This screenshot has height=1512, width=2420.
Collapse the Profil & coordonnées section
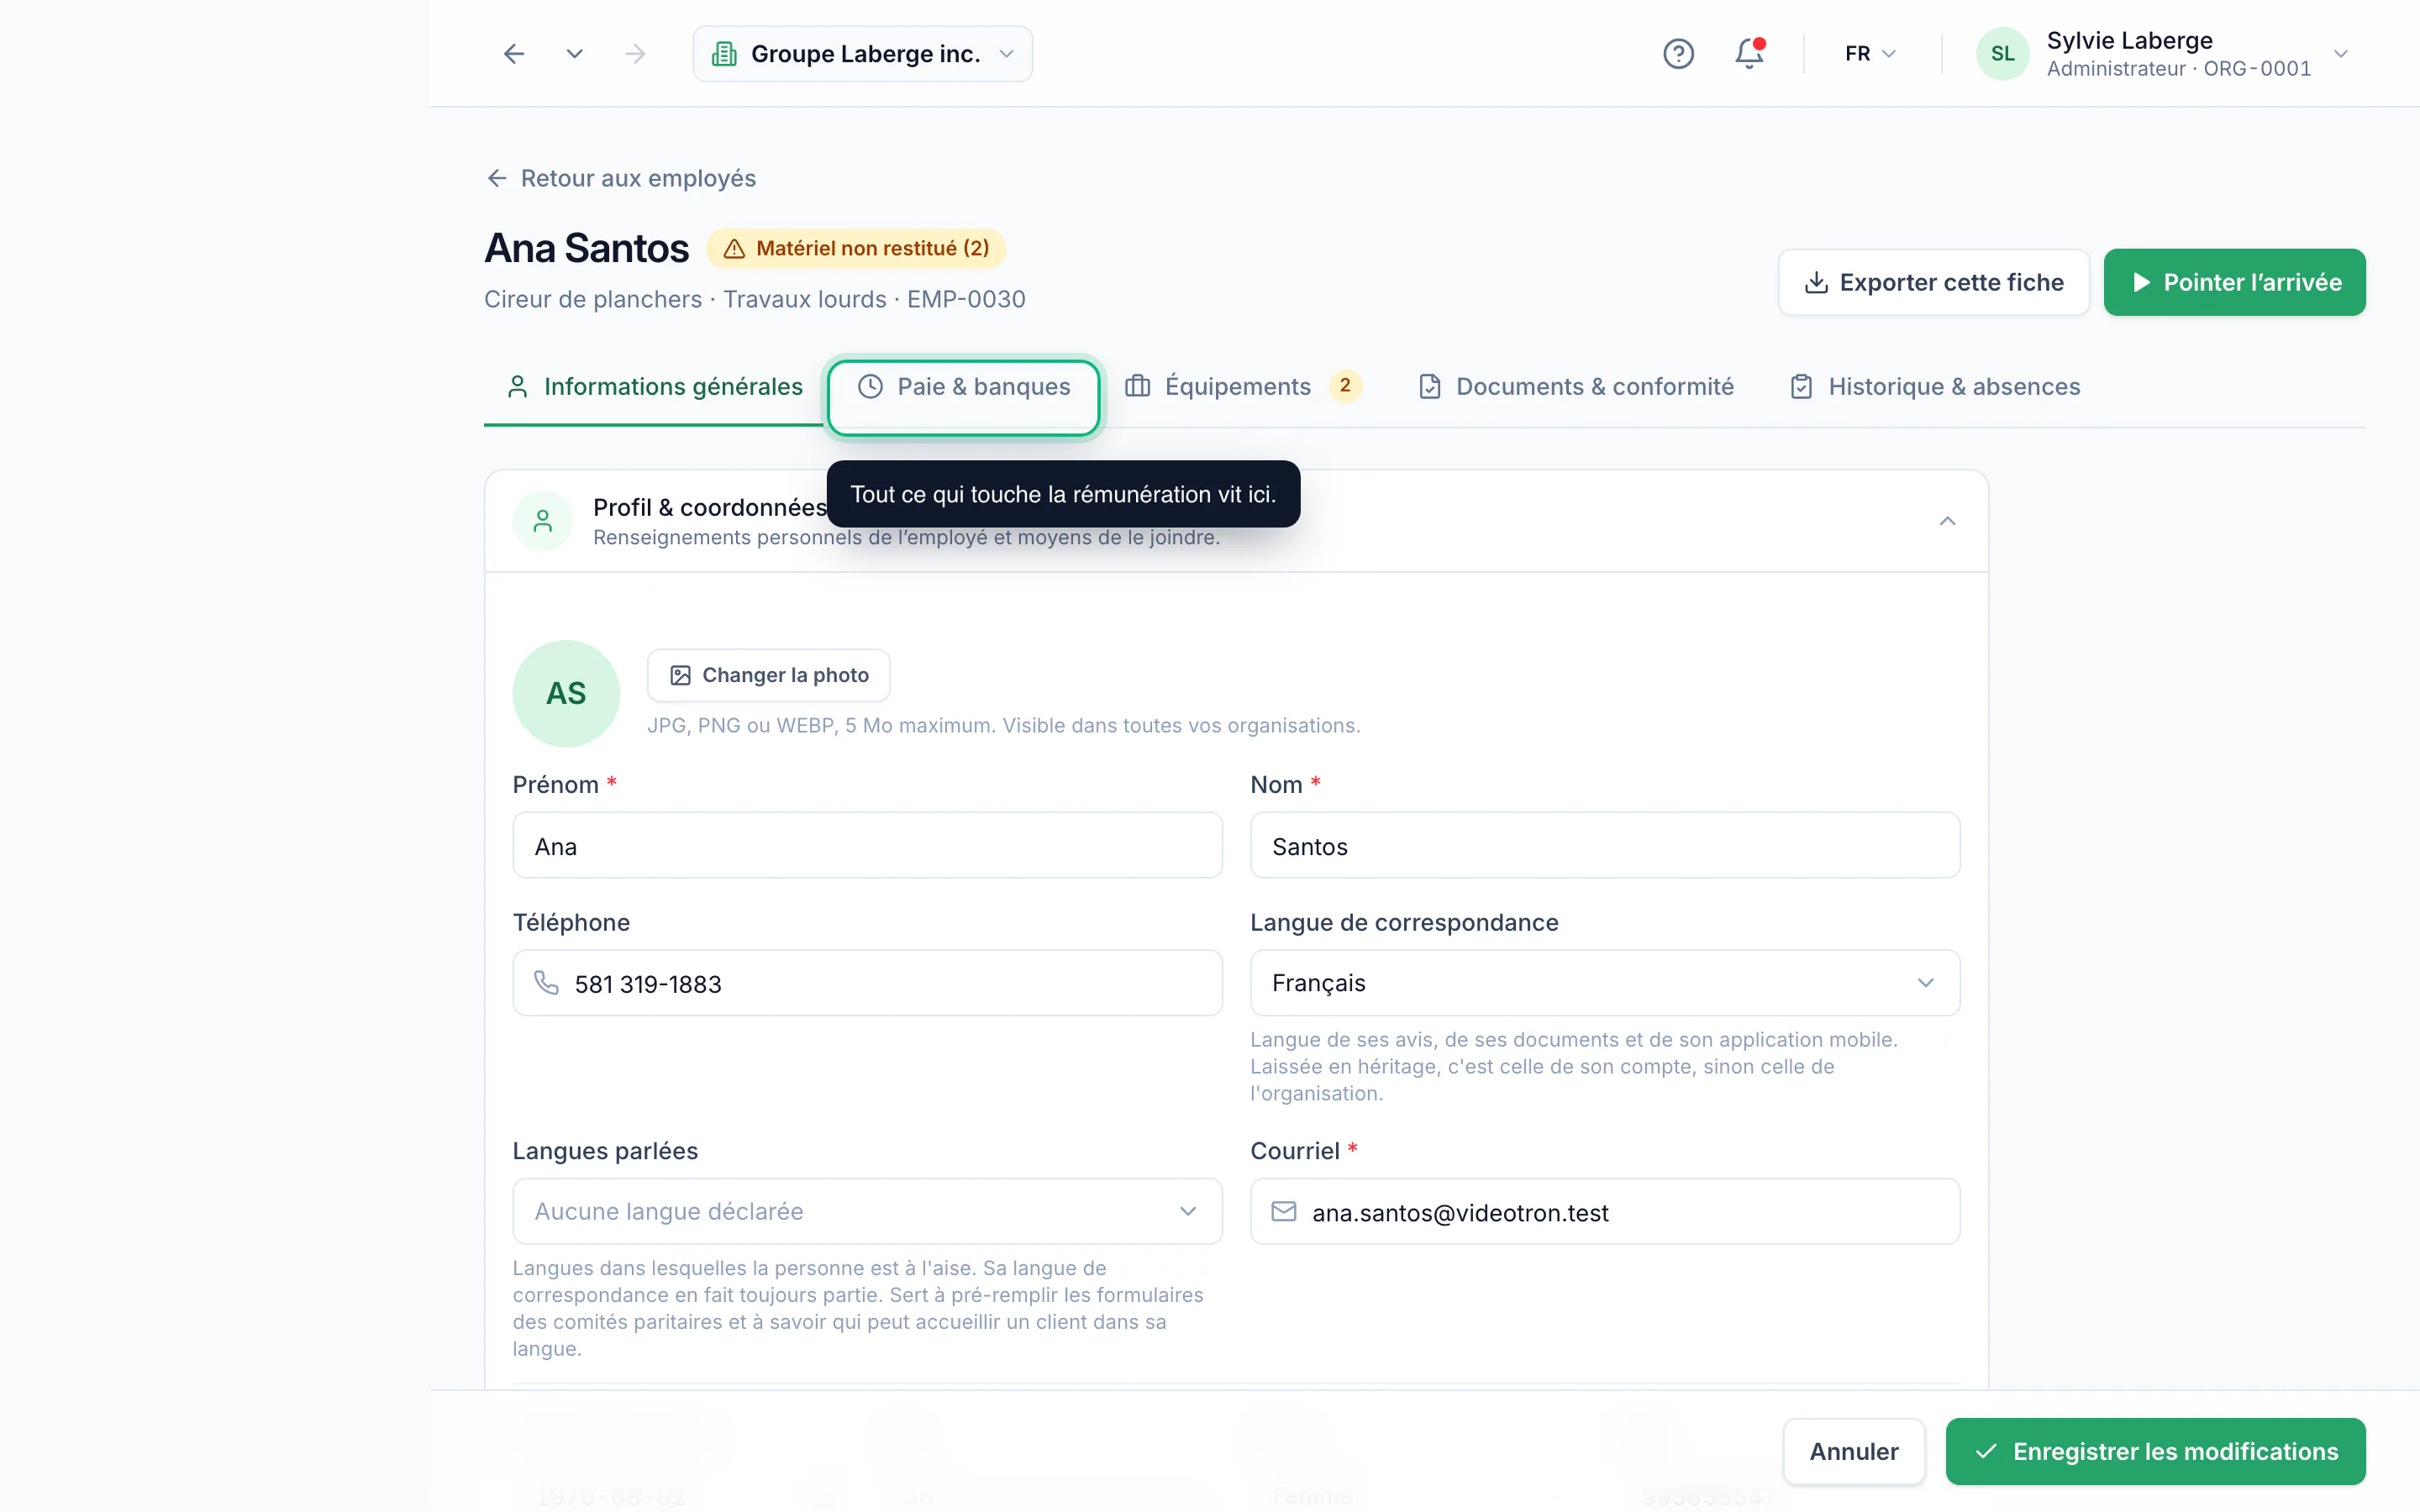[1947, 521]
